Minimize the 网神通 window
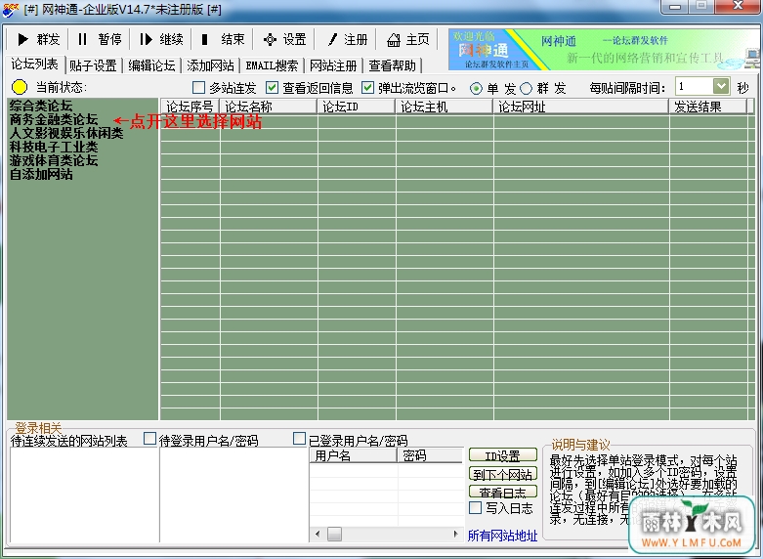The height and width of the screenshot is (559, 763). click(674, 6)
